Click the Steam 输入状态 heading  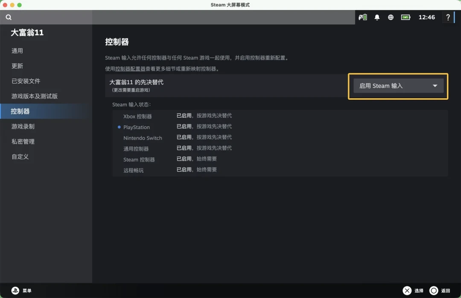pos(131,104)
